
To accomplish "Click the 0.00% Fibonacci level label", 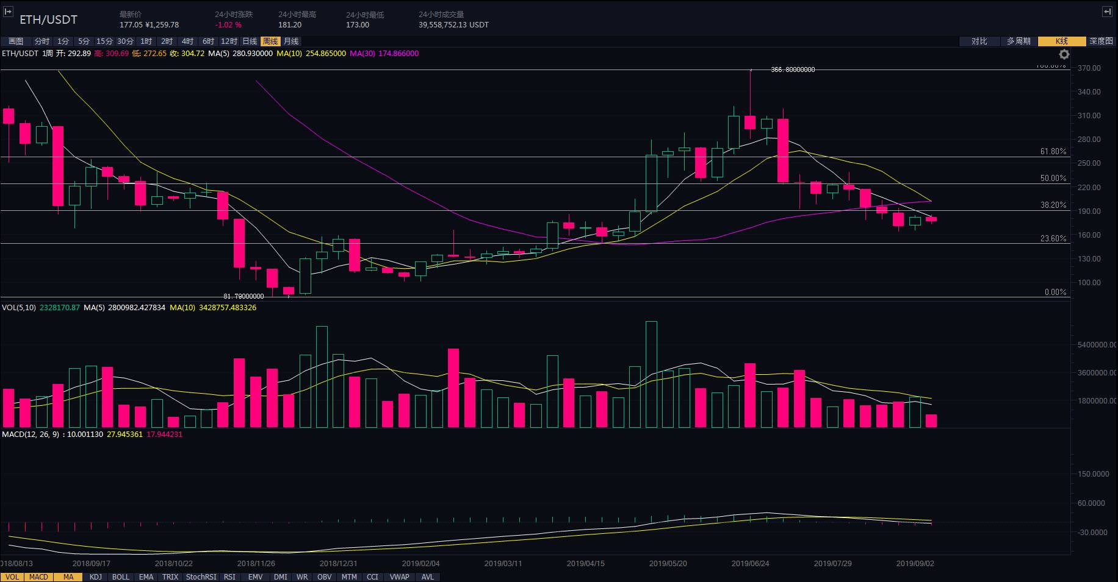I will (1055, 293).
